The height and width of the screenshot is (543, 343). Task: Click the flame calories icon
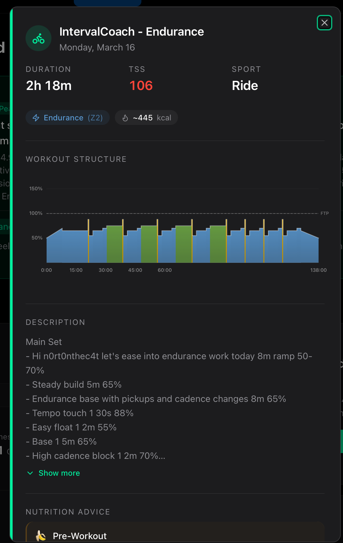[x=125, y=118]
